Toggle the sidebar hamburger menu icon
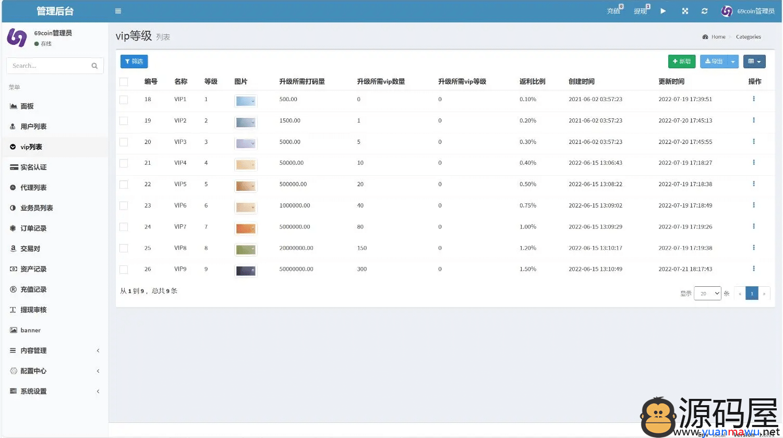This screenshot has width=783, height=438. [118, 11]
